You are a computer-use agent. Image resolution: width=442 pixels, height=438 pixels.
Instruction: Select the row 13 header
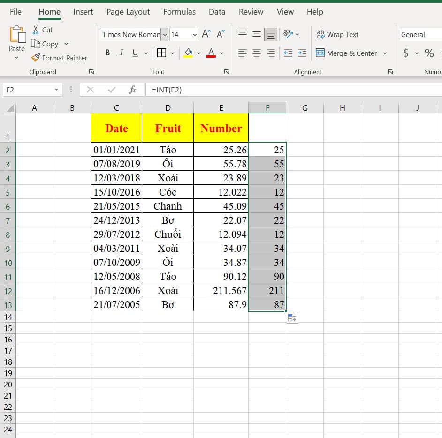pos(8,305)
